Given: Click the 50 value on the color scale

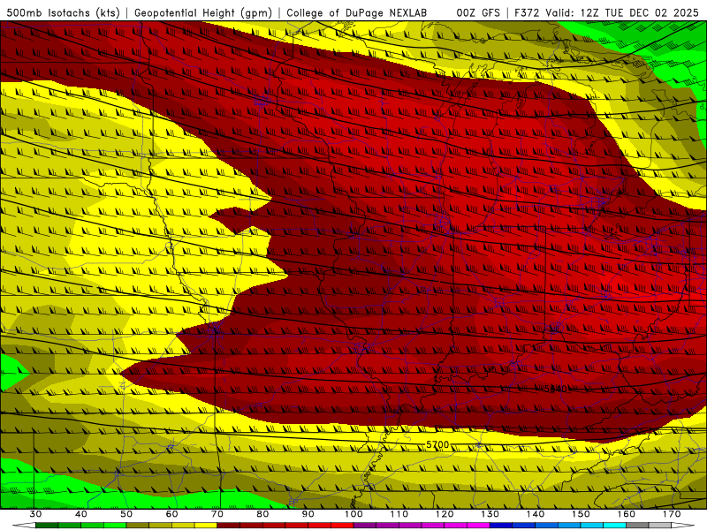Looking at the screenshot, I should pos(126,514).
